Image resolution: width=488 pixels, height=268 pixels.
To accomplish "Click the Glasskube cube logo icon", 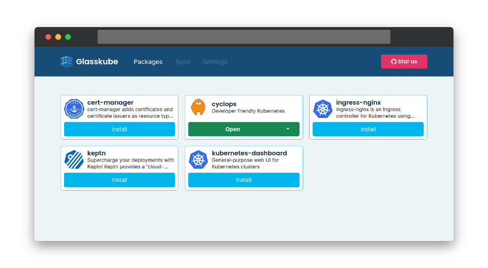I will point(67,61).
